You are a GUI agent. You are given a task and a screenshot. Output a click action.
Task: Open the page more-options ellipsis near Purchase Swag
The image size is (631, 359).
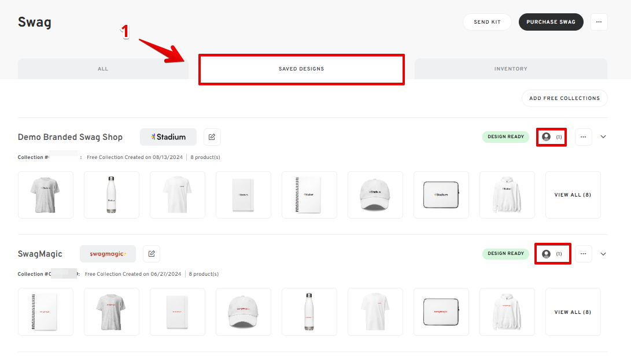(x=599, y=22)
